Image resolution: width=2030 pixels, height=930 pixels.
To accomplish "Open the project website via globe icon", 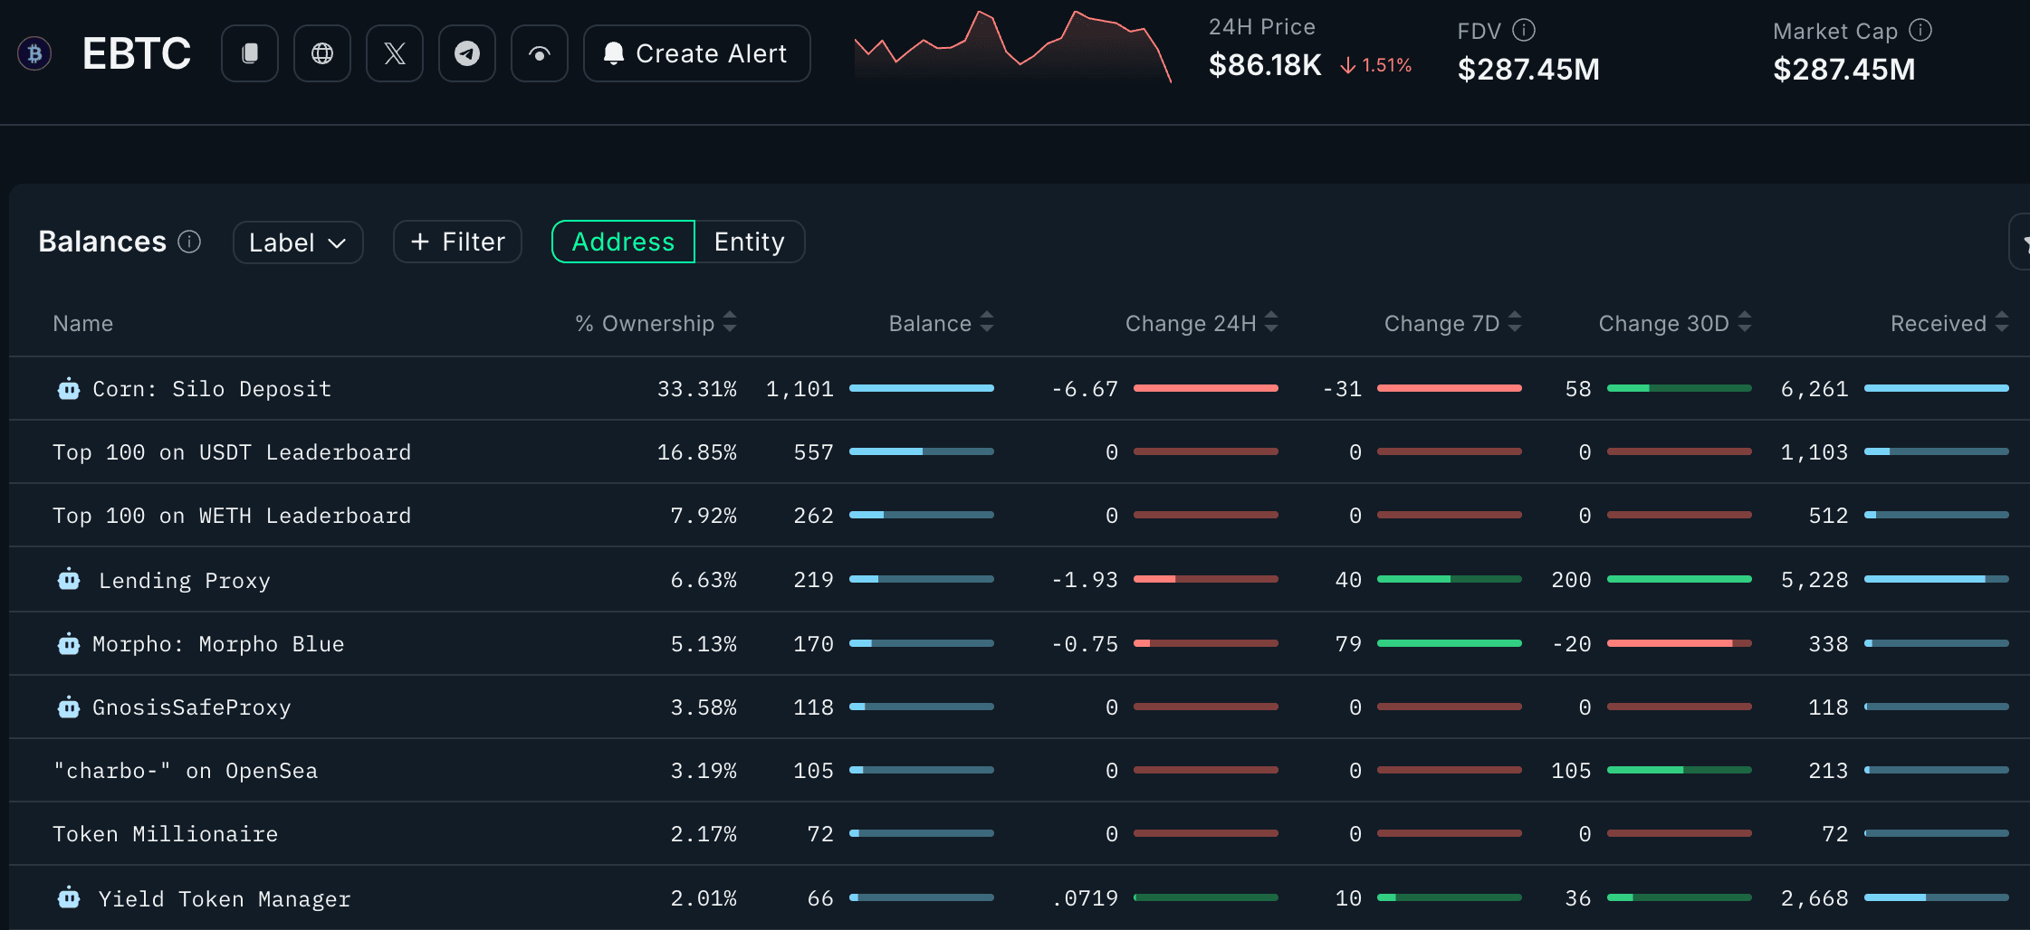I will (x=322, y=53).
